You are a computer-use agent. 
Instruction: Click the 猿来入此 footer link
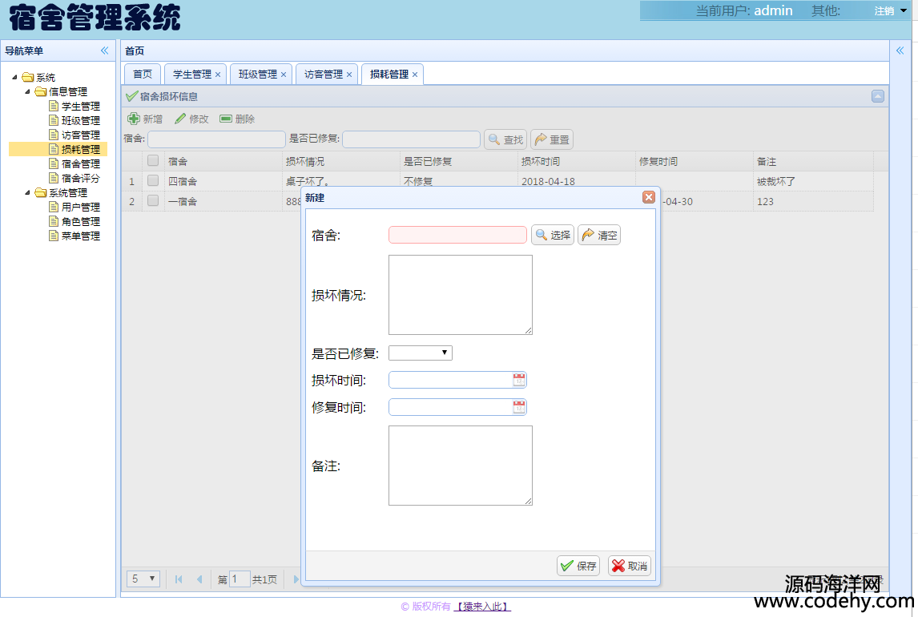[482, 607]
